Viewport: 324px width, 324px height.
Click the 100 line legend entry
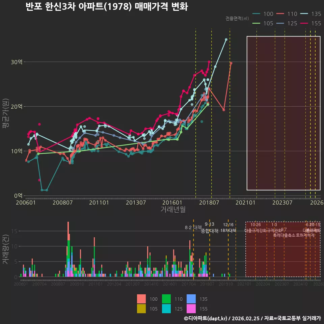[263, 14]
